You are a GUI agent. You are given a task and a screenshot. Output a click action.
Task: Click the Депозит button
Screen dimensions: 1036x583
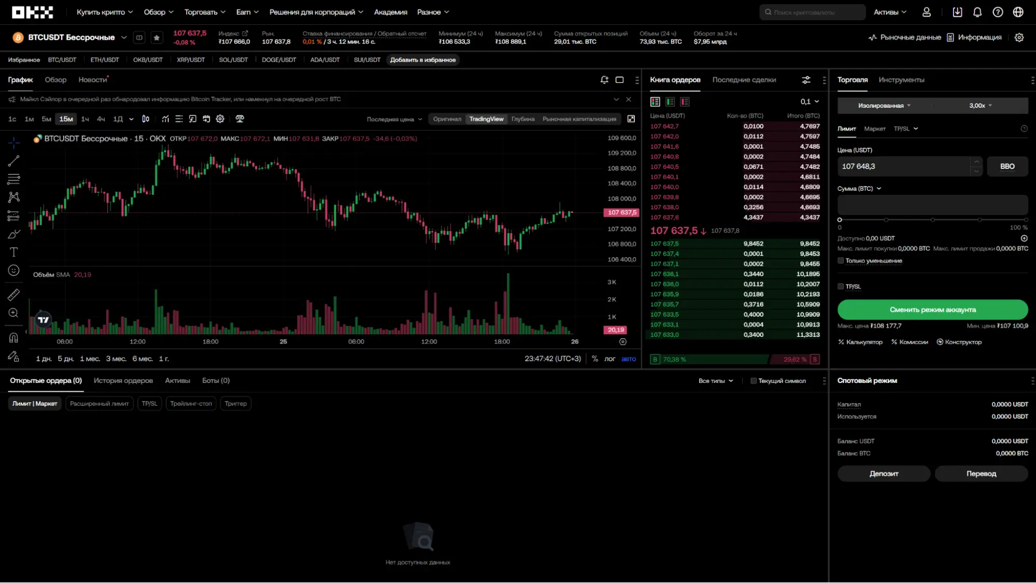tap(884, 474)
